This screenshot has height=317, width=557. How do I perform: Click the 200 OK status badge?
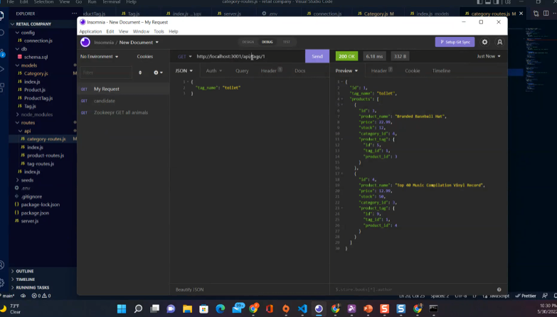pyautogui.click(x=346, y=56)
